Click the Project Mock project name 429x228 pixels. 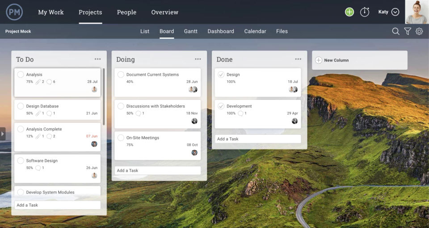click(18, 31)
